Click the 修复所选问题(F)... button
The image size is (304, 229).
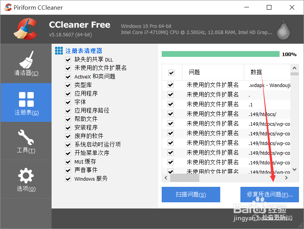269,194
